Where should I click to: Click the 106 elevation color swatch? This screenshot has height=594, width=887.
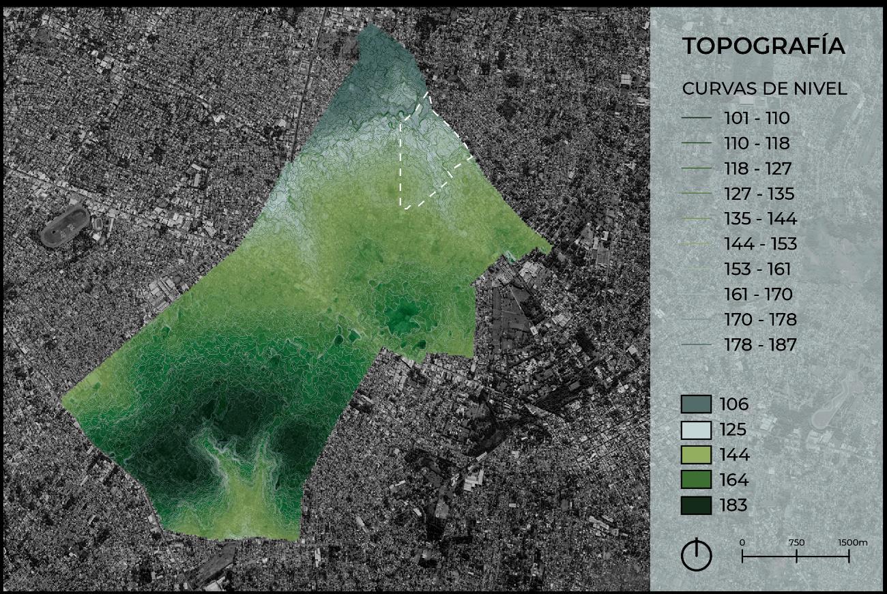click(x=696, y=404)
